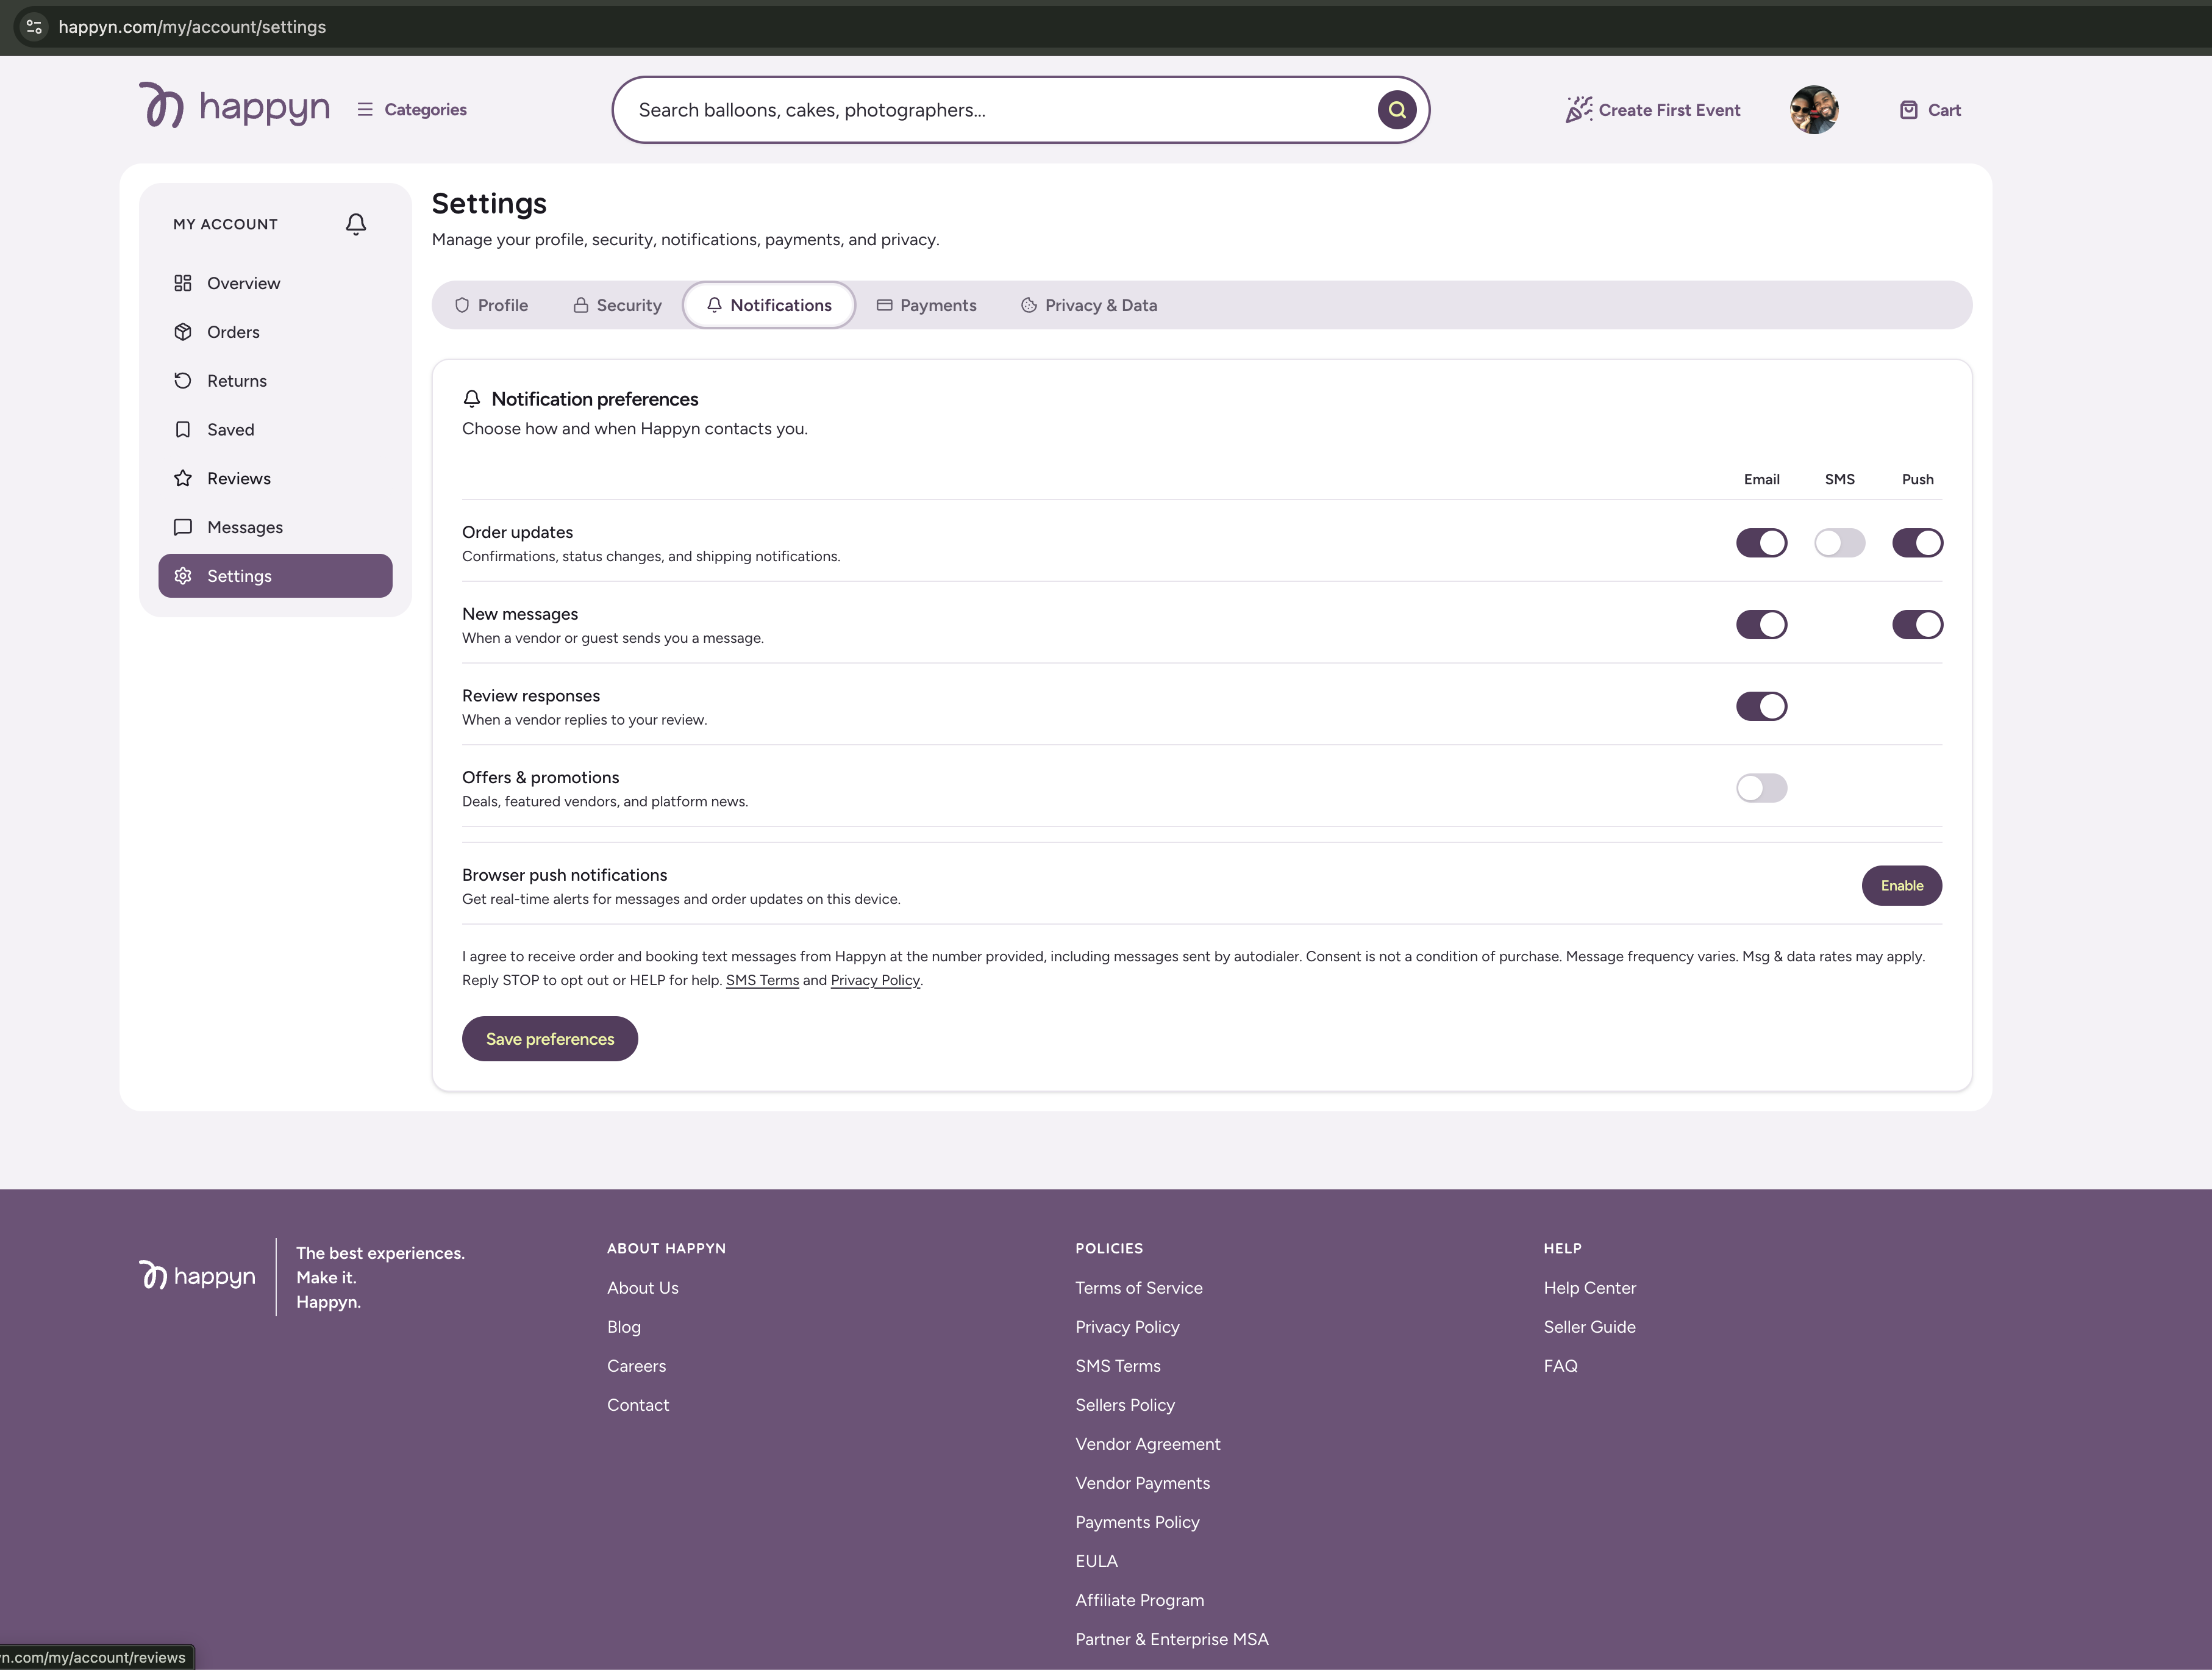Viewport: 2212px width, 1670px height.
Task: Switch to the Profile tab
Action: point(491,305)
